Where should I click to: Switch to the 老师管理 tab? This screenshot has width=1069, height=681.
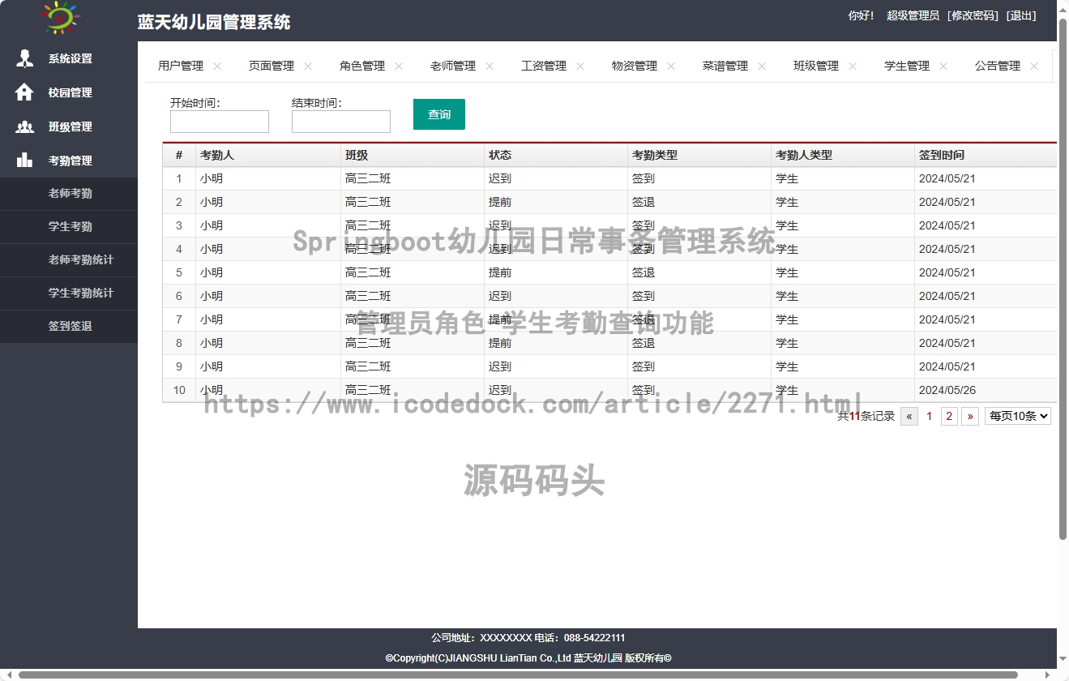tap(453, 66)
